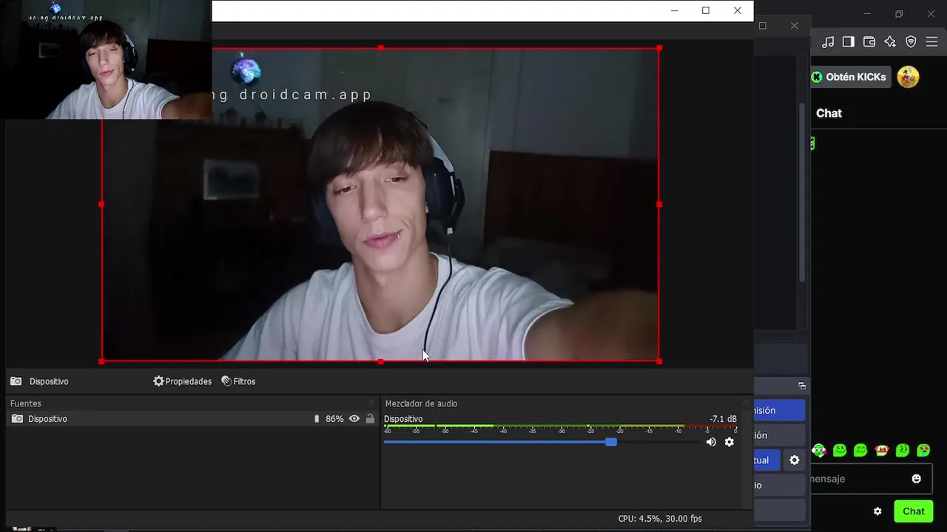The height and width of the screenshot is (532, 947).
Task: Open audio mixer settings gear for Dispositivo
Action: (729, 442)
